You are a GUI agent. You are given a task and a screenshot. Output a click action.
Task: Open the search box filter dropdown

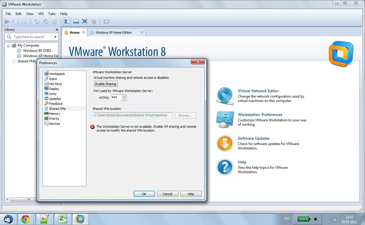tap(55, 37)
